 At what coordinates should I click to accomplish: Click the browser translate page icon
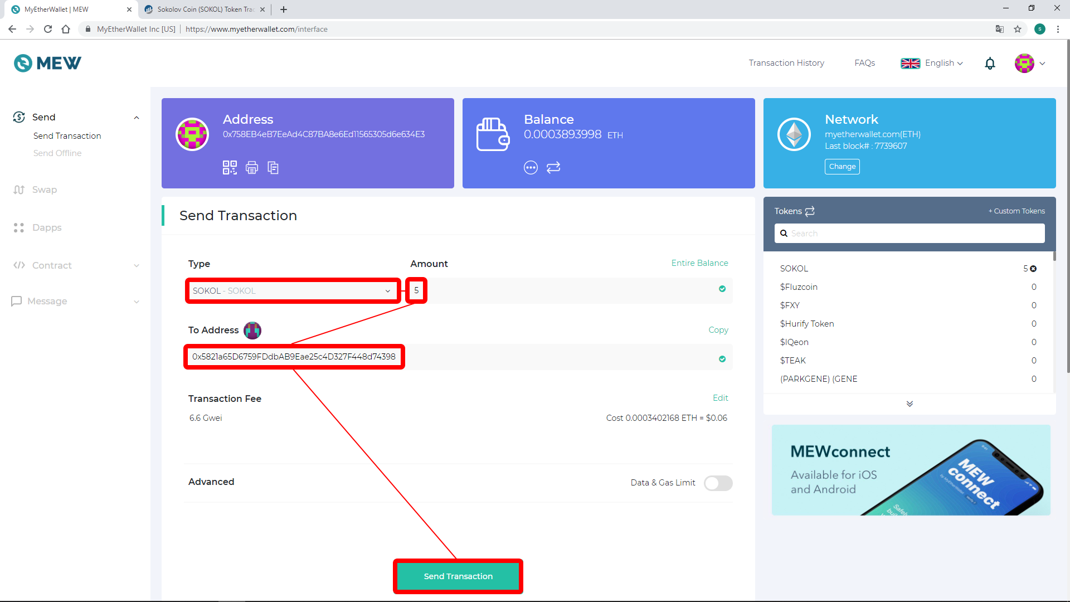click(1000, 29)
